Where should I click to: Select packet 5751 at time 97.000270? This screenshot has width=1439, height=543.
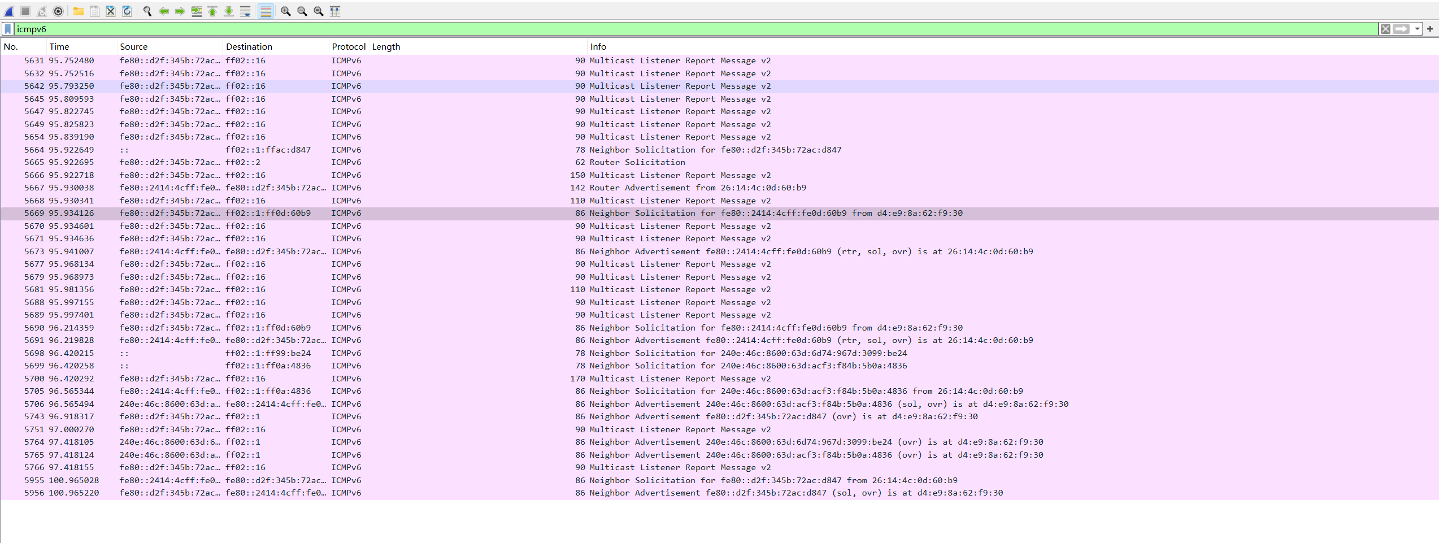(x=719, y=429)
